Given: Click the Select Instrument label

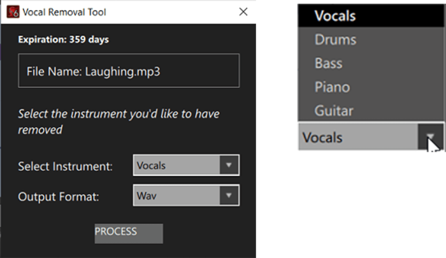Looking at the screenshot, I should (65, 166).
